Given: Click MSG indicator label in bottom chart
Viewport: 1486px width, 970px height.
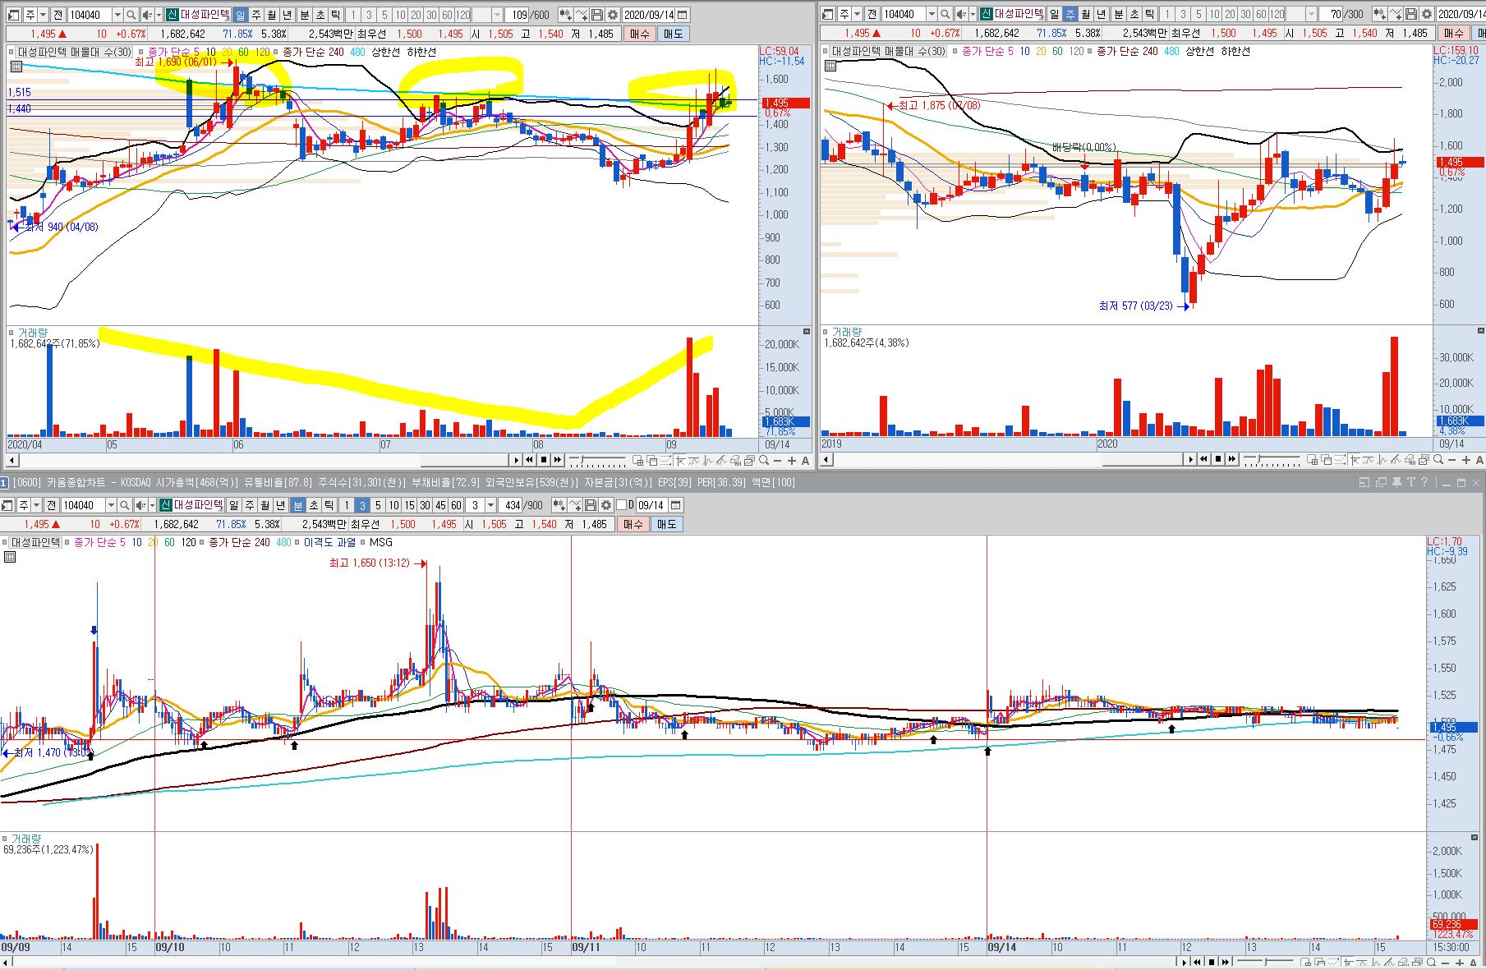Looking at the screenshot, I should (x=380, y=542).
